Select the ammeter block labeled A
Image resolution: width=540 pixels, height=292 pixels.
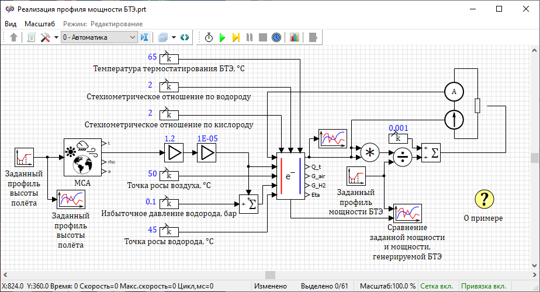click(454, 91)
